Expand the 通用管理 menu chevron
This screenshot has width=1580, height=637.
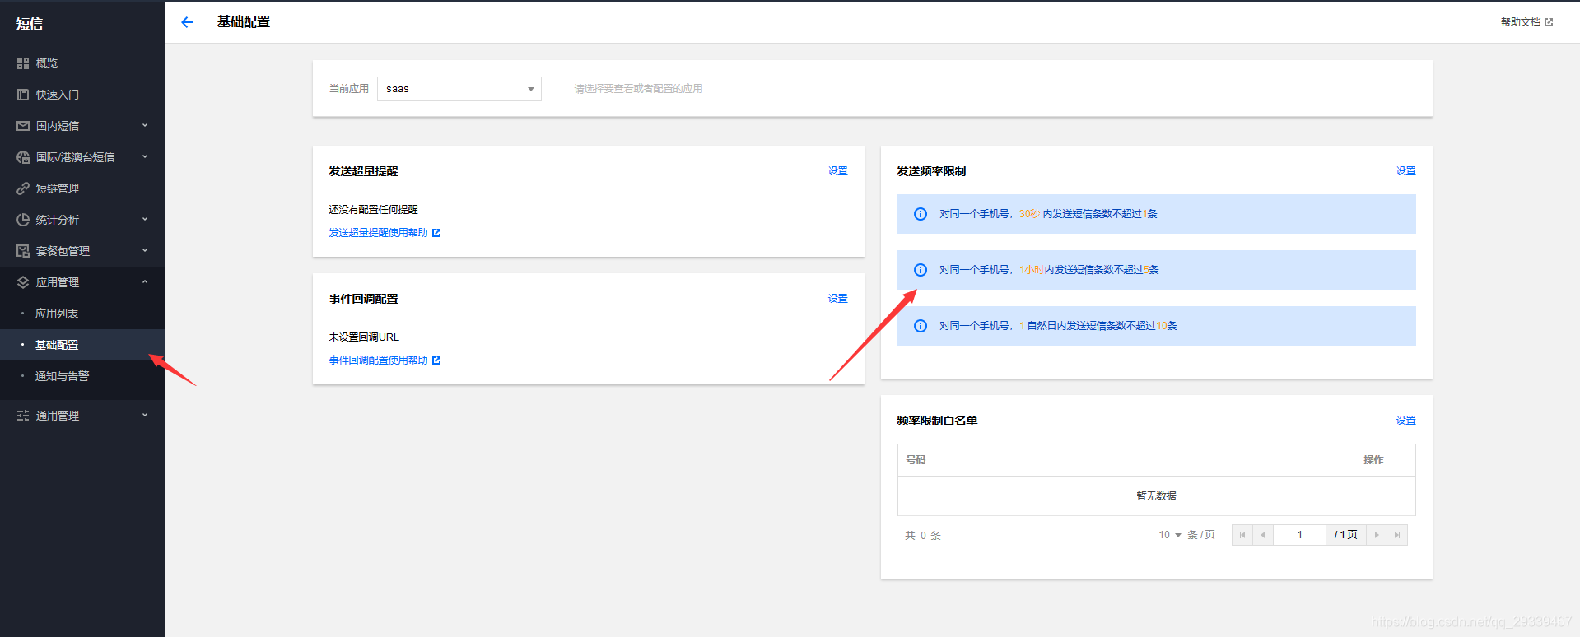point(145,416)
